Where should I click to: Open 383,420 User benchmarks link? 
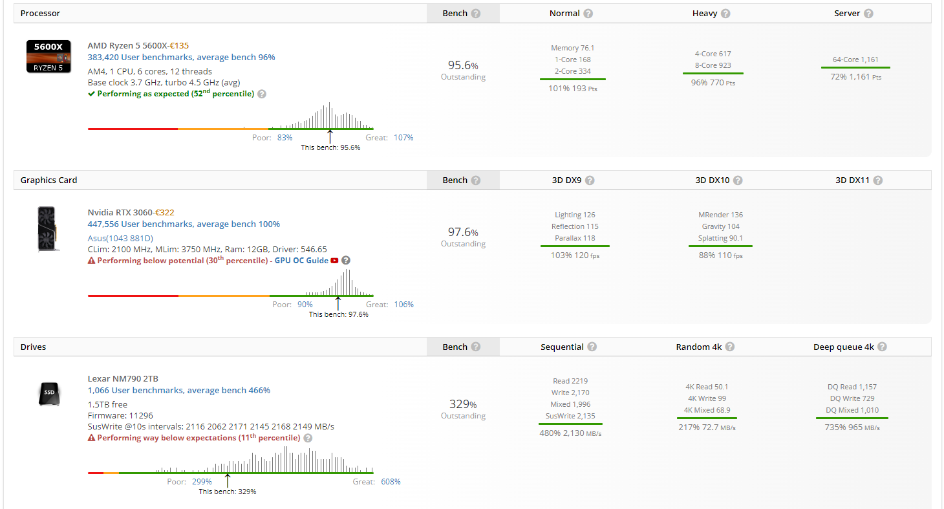click(182, 58)
